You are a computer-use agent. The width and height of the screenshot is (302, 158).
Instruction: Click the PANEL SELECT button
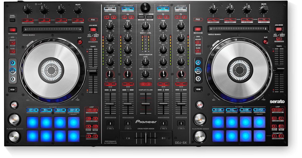point(12,20)
